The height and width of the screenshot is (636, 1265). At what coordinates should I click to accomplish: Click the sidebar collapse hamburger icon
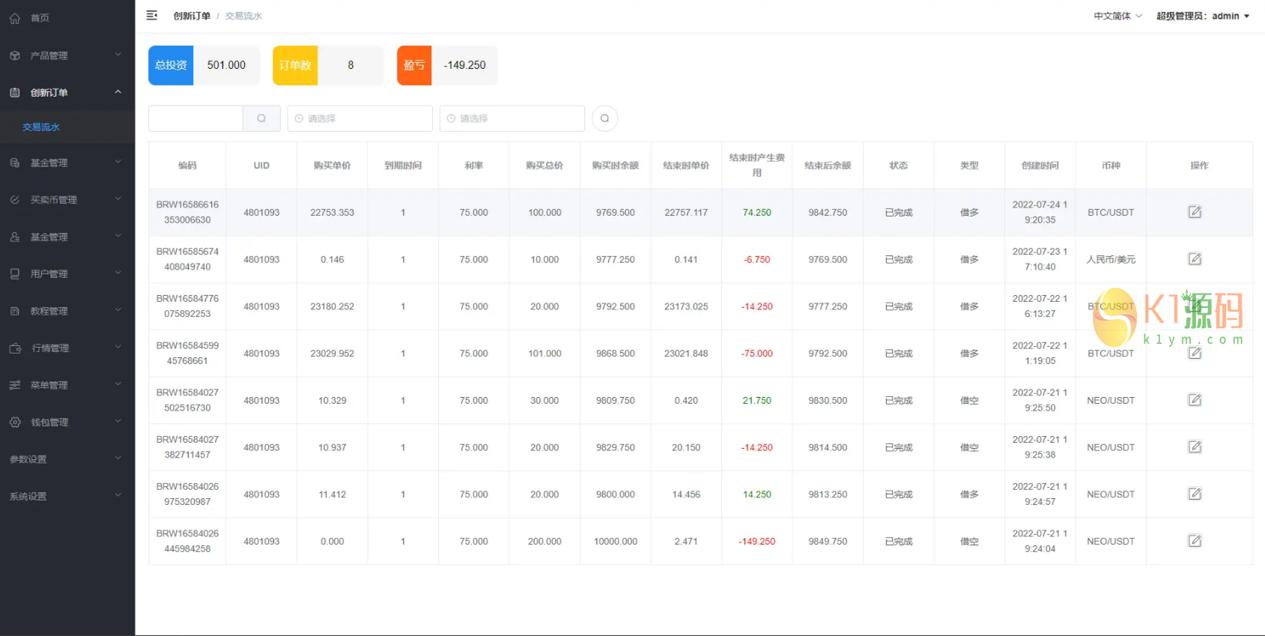(151, 16)
